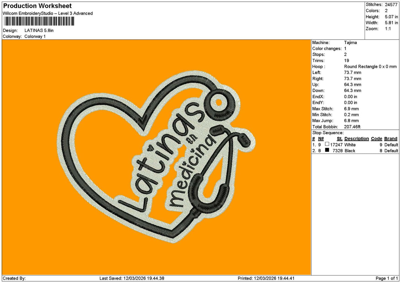401x283 pixels.
Task: Click the total bobbin value '207.46ft'
Action: (x=352, y=127)
